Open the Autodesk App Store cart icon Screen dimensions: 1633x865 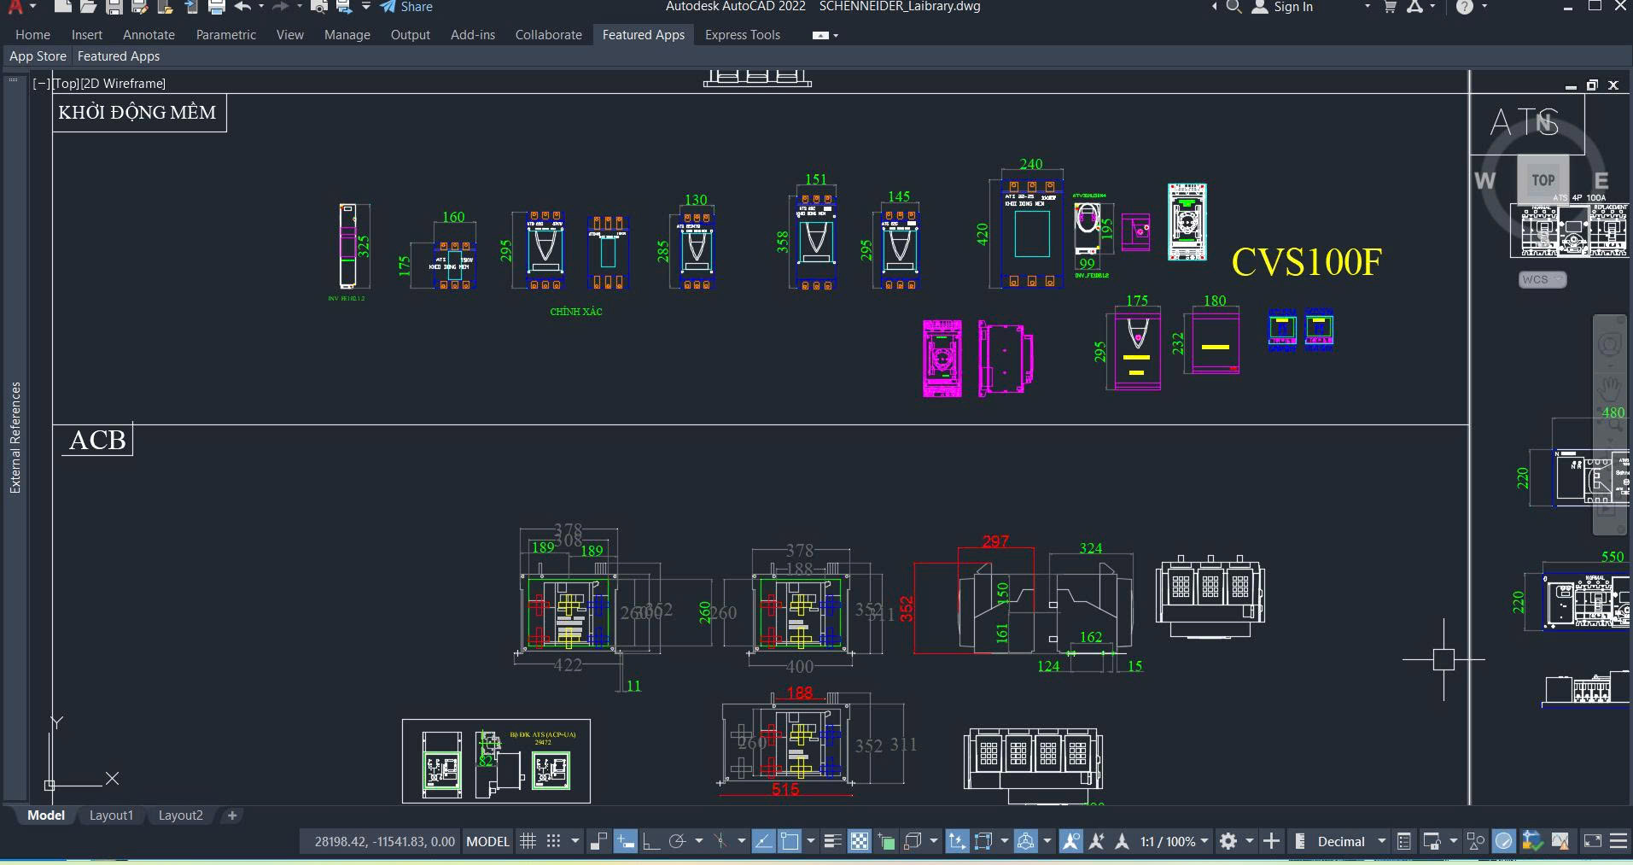(1390, 7)
